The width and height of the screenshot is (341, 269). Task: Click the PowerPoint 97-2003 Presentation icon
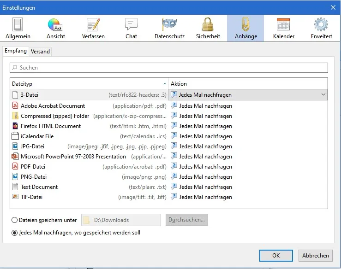(x=15, y=156)
